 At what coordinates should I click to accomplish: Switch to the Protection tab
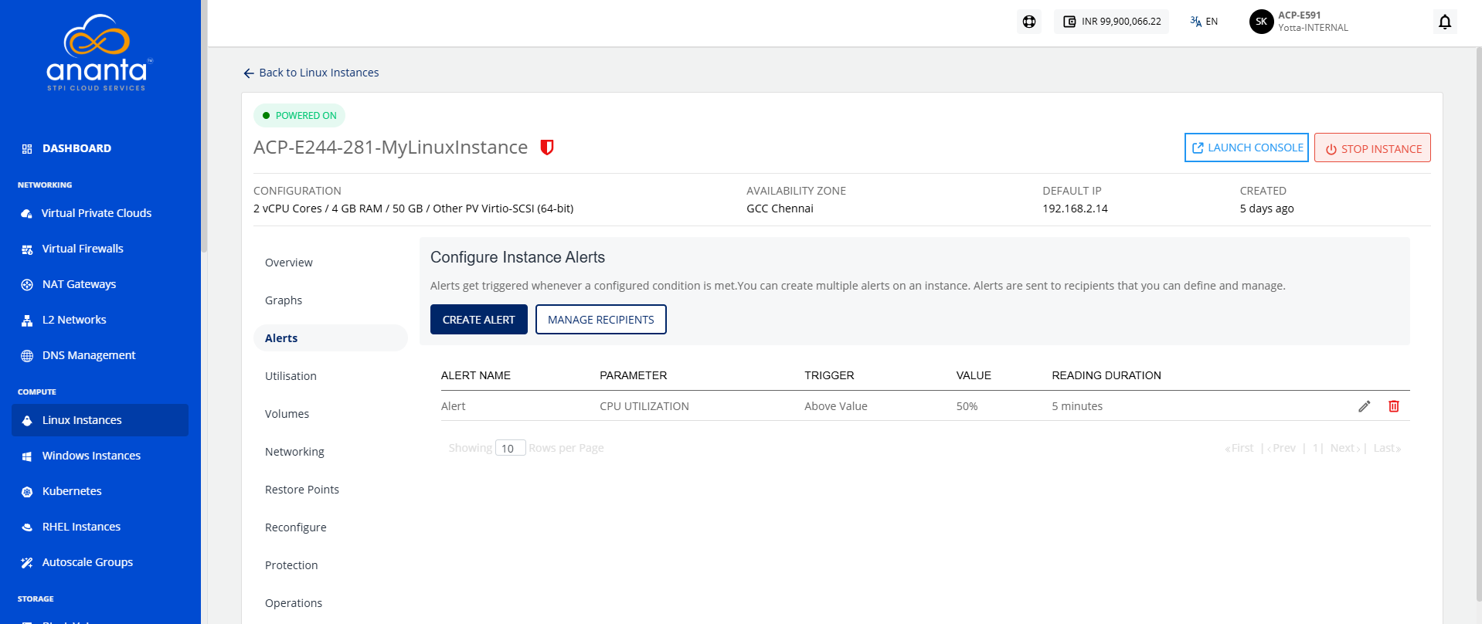[291, 565]
